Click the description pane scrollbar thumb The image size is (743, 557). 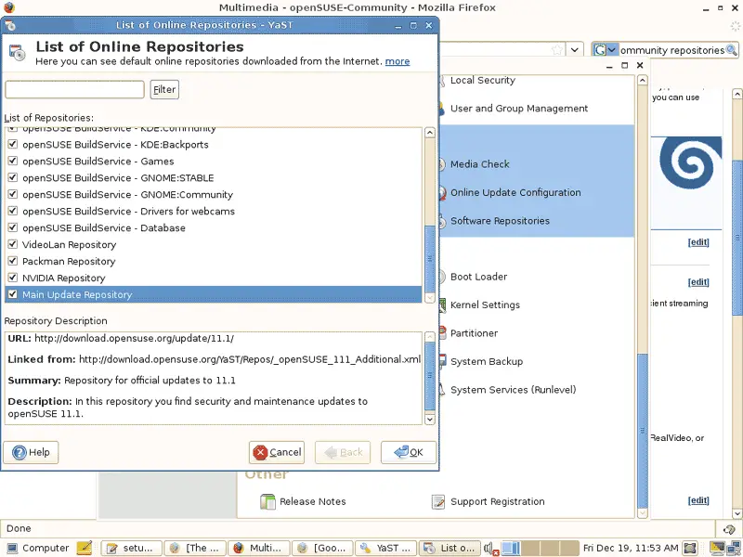tap(430, 376)
